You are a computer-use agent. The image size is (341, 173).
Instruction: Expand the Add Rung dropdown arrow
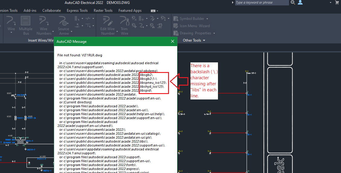147,19
